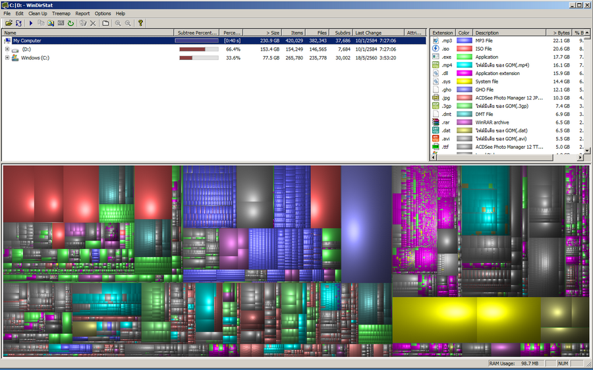Open the Clean Up menu
The width and height of the screenshot is (593, 370).
[x=38, y=13]
